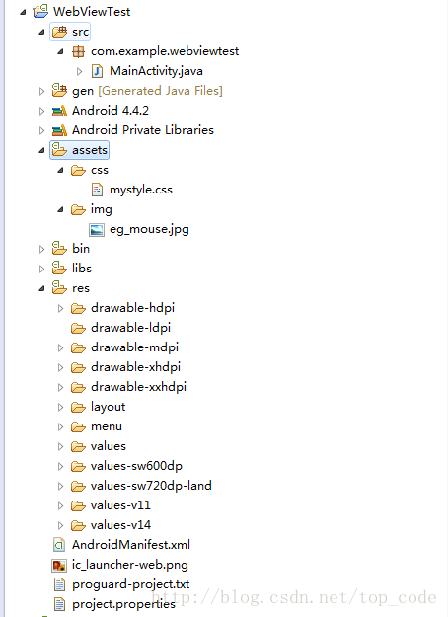Screen dimensions: 448x617
Task: Select the MainActivity.java label
Action: (x=156, y=71)
